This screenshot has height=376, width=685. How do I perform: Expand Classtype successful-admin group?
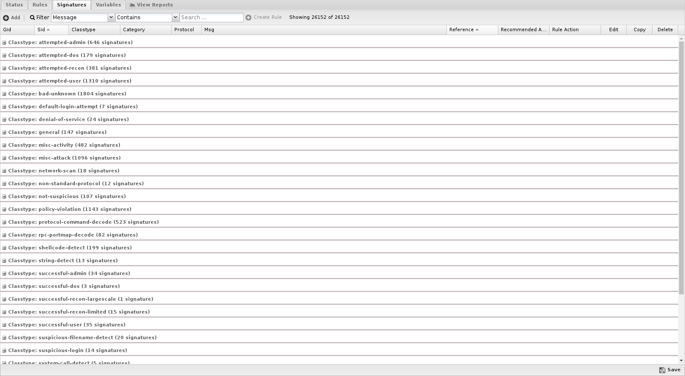[x=4, y=273]
